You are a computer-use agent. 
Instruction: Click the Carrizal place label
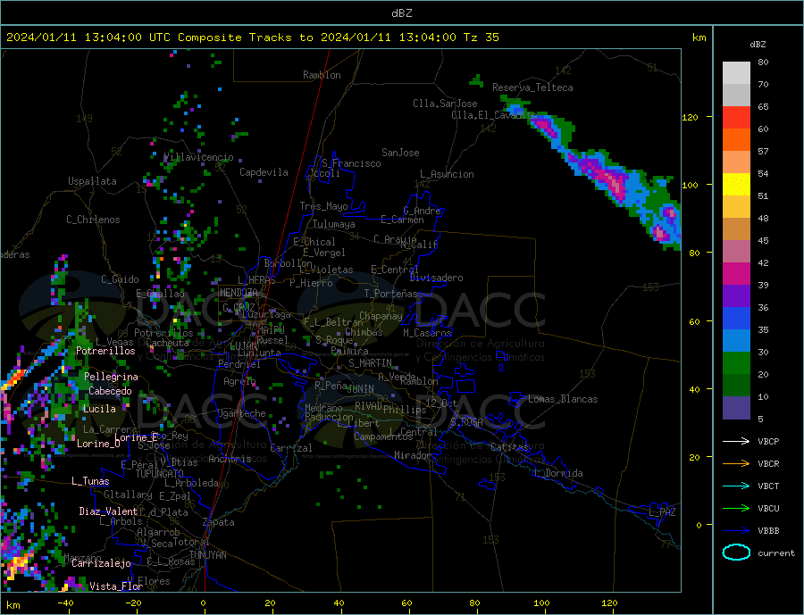tap(291, 448)
